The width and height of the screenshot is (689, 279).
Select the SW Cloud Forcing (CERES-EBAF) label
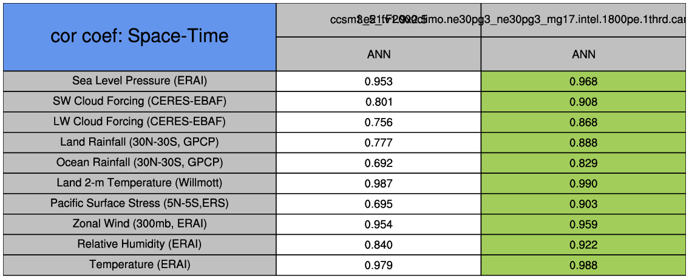tap(140, 101)
